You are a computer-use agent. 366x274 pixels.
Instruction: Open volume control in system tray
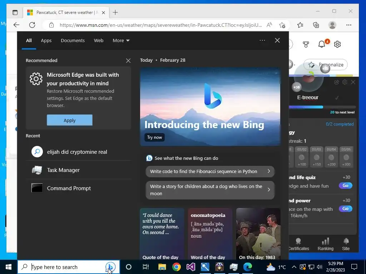(320, 267)
